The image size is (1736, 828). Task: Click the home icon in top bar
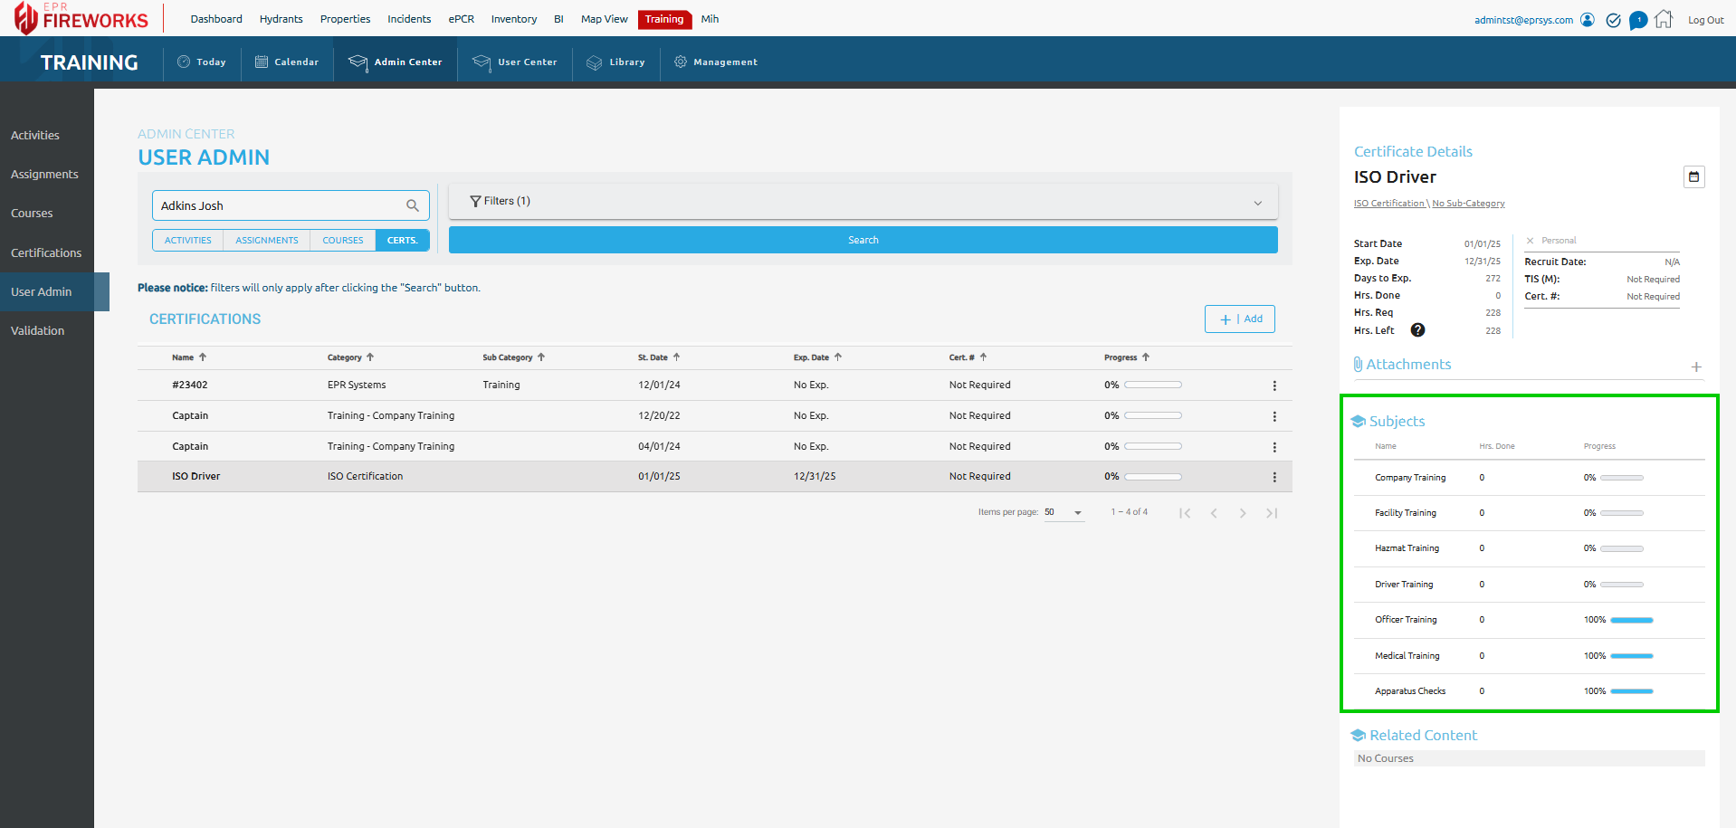click(x=1664, y=19)
